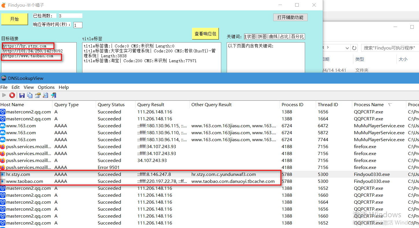The width and height of the screenshot is (419, 228).
Task: Click the 34.107.243.93 A-record query result cell
Action: point(152,160)
